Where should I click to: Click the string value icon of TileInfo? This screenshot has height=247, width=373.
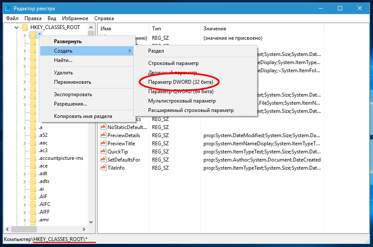pyautogui.click(x=103, y=167)
